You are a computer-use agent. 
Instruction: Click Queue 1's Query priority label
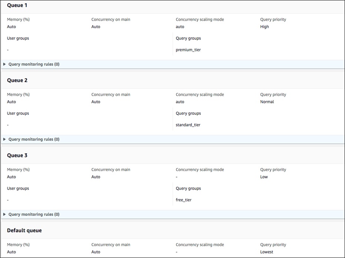(x=273, y=20)
